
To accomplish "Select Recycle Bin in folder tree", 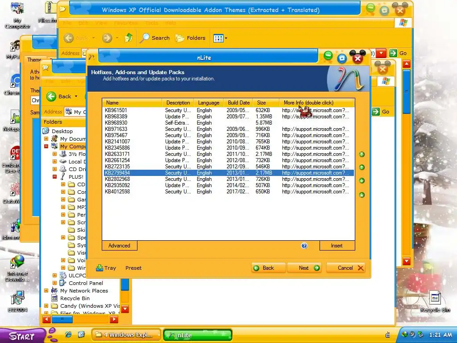I will click(x=75, y=298).
